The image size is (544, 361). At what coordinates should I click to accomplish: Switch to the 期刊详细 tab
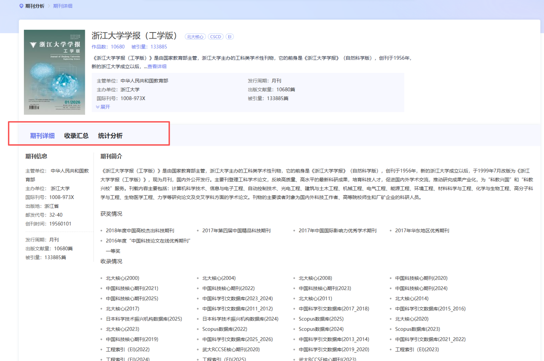42,136
